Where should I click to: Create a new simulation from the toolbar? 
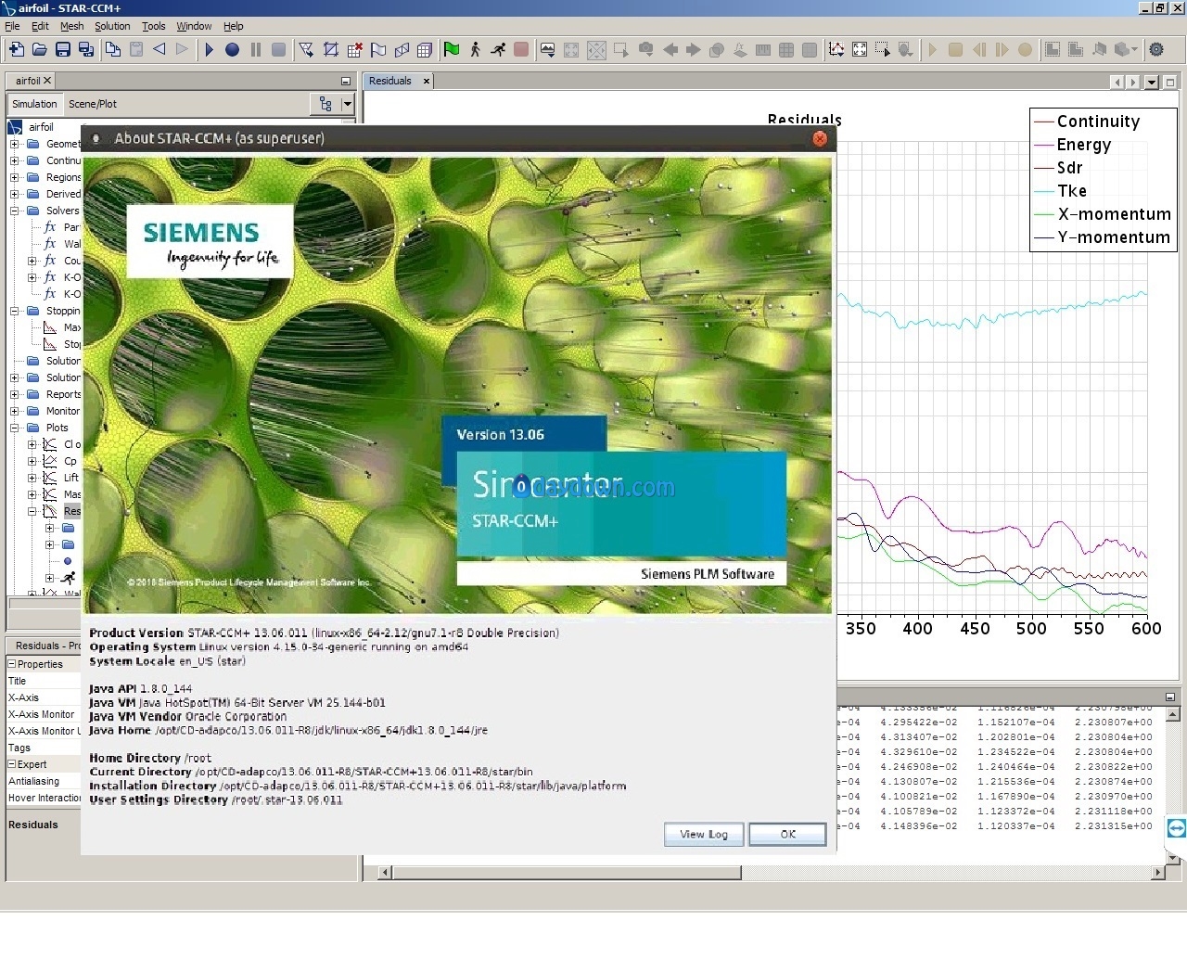(x=17, y=49)
